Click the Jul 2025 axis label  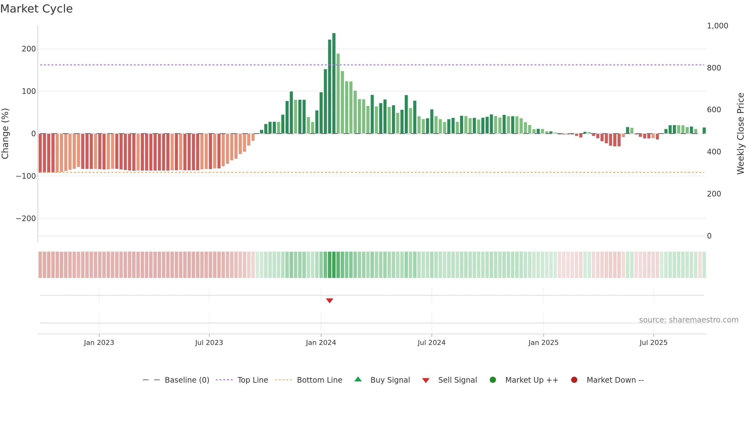[654, 342]
